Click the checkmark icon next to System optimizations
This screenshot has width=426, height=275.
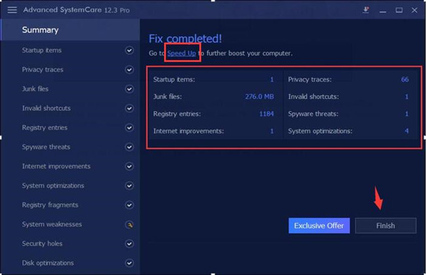click(x=129, y=186)
